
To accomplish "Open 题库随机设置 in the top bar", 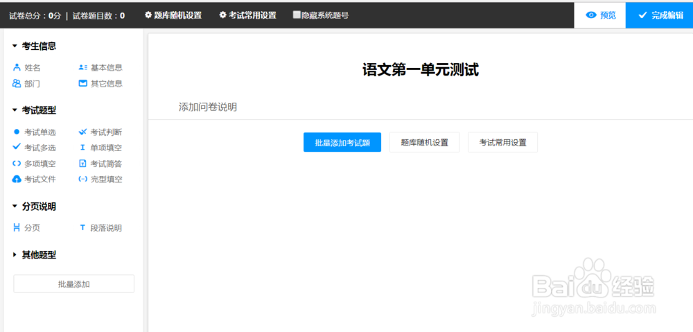I will [x=173, y=15].
